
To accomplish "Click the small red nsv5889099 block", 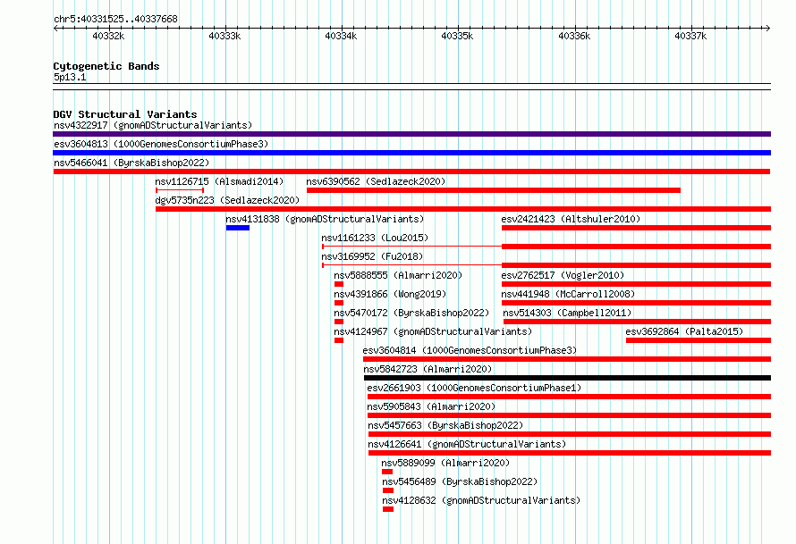I will tap(387, 472).
